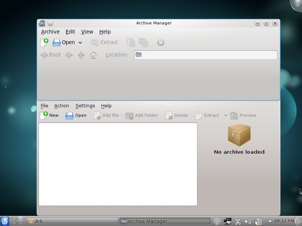This screenshot has height=226, width=302.
Task: Click the device notifier tray icon
Action: pyautogui.click(x=258, y=221)
